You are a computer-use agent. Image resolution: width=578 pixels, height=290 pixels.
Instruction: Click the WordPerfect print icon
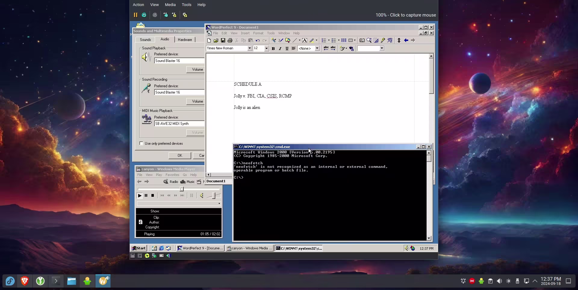[x=230, y=40]
